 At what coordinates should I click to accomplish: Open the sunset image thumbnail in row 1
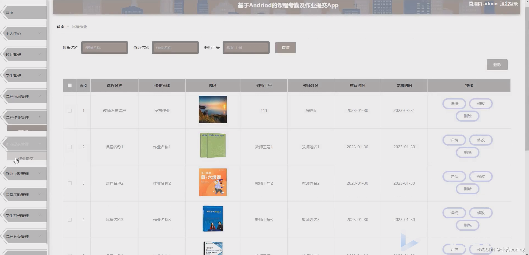click(x=213, y=109)
